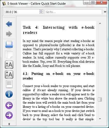
Task: Expand the hidden sidebar tools chevron at bottom
Action: tap(9, 124)
